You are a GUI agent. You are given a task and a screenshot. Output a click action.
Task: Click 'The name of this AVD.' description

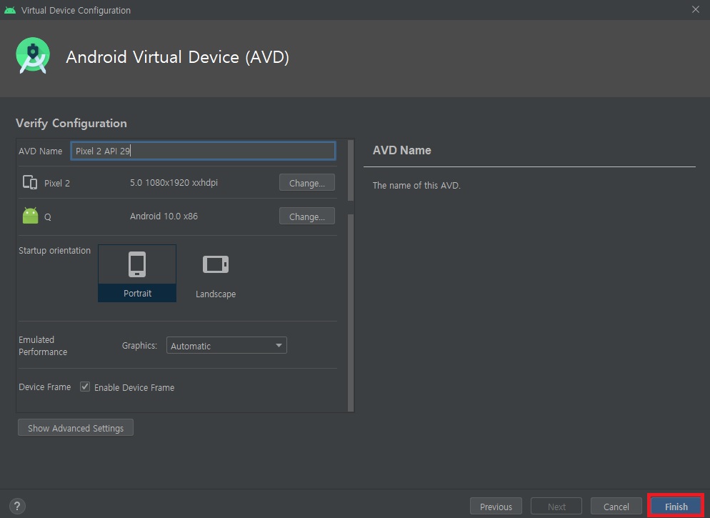point(416,185)
